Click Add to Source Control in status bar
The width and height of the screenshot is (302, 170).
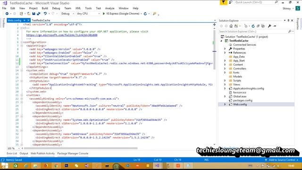coord(282,160)
